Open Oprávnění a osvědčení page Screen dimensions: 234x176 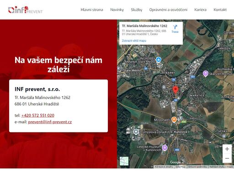click(x=168, y=10)
